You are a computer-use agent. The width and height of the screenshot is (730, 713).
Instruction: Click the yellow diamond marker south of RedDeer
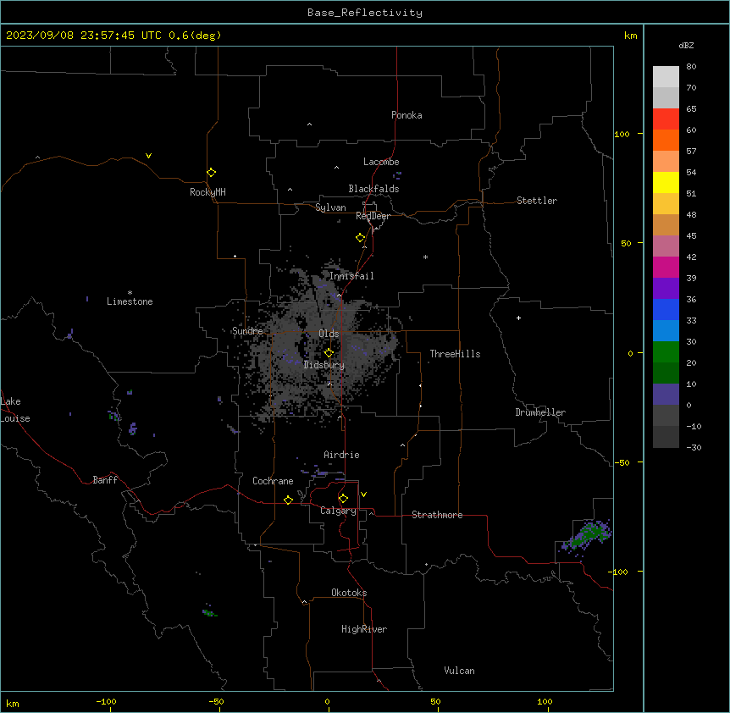tap(361, 238)
